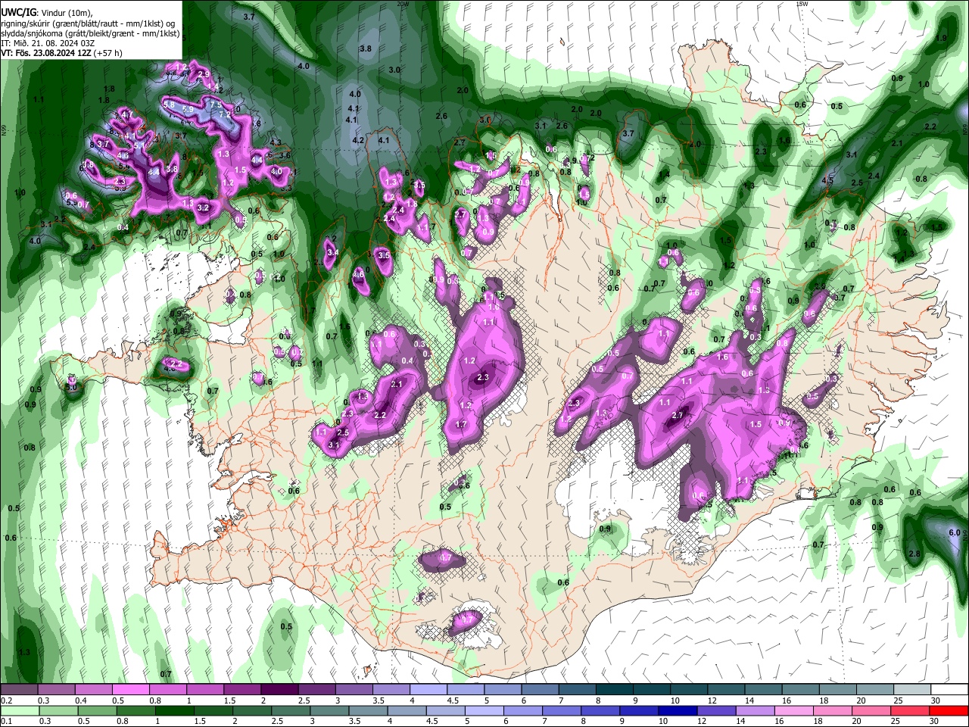
Task: Click the '4.7' snow value on the map
Action: (x=127, y=114)
